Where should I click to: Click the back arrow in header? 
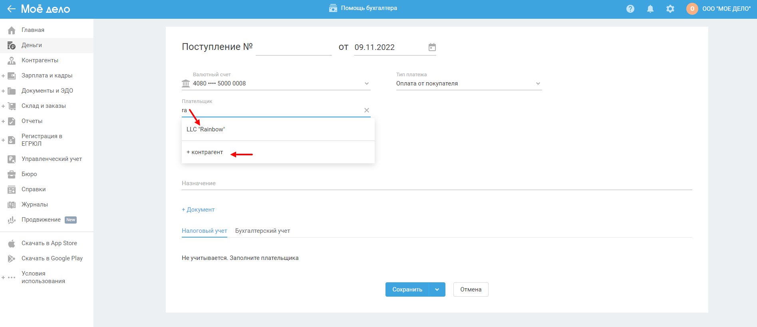[x=11, y=9]
